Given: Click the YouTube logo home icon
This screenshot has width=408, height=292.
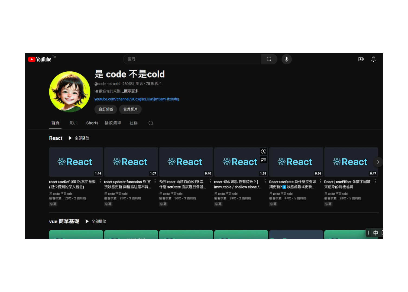Looking at the screenshot, I should click(x=40, y=59).
